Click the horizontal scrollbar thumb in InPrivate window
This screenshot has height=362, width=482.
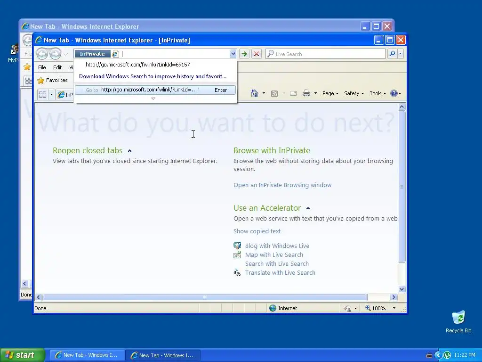205,297
